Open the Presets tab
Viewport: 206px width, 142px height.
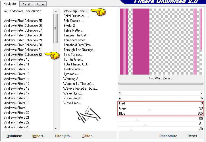pyautogui.click(x=27, y=4)
